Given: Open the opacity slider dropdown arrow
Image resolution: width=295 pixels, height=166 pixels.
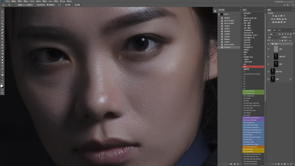Looking at the screenshot, I should [x=293, y=37].
